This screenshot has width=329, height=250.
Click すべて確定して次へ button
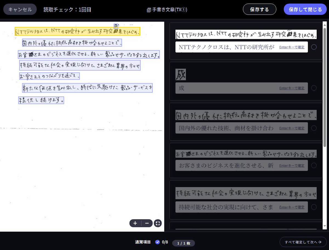coord(303,242)
